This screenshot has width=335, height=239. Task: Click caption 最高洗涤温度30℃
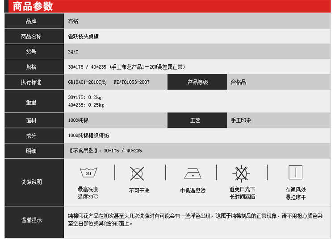88,193
